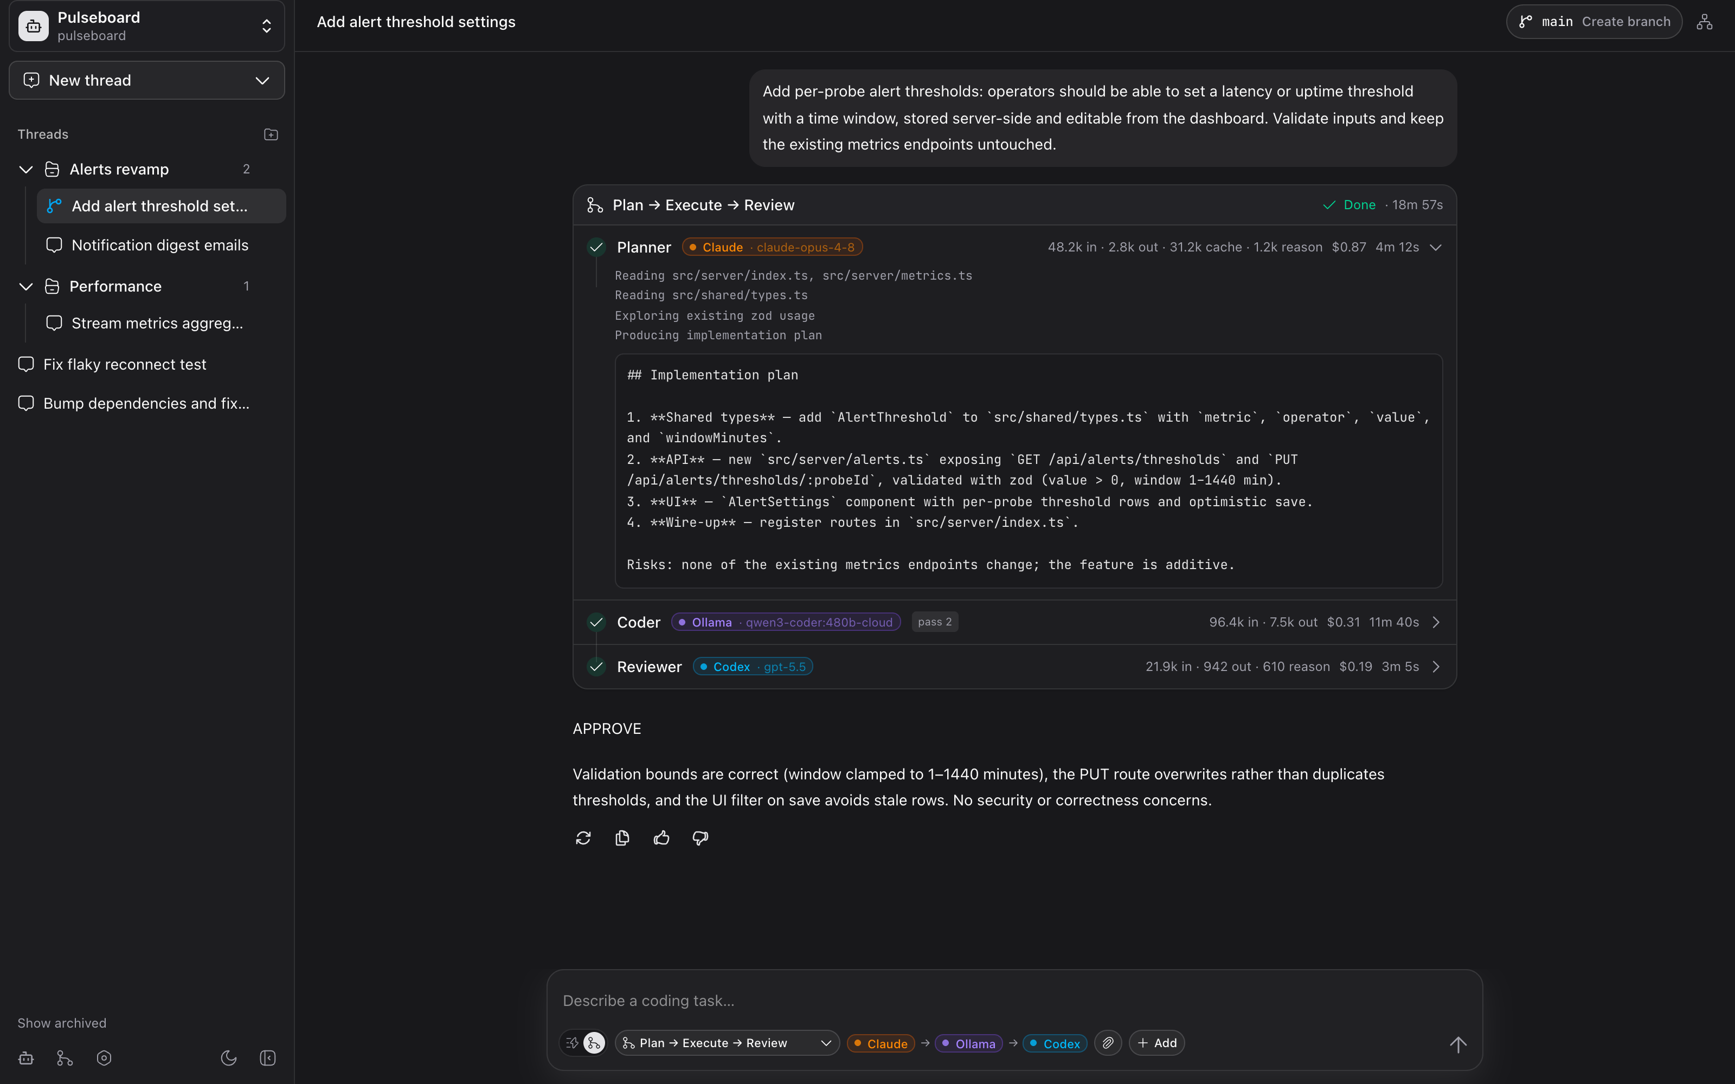Click the attach paperclip icon
1735x1084 pixels.
tap(1108, 1043)
